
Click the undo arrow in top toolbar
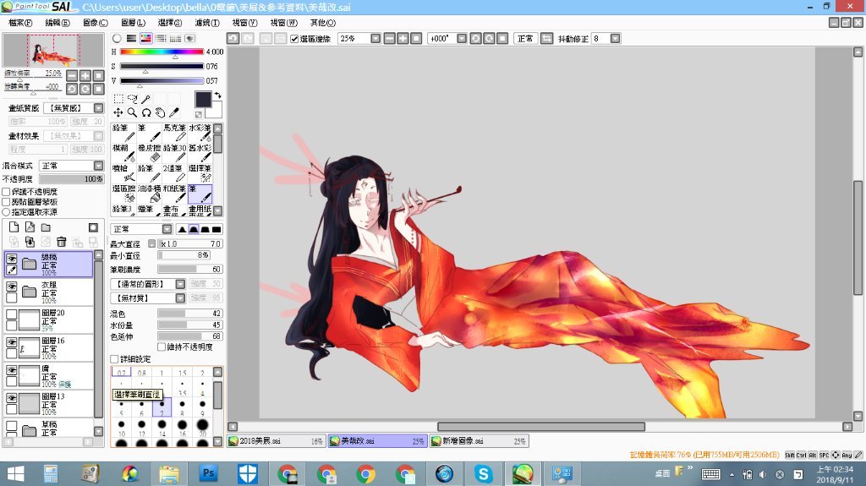[x=233, y=38]
